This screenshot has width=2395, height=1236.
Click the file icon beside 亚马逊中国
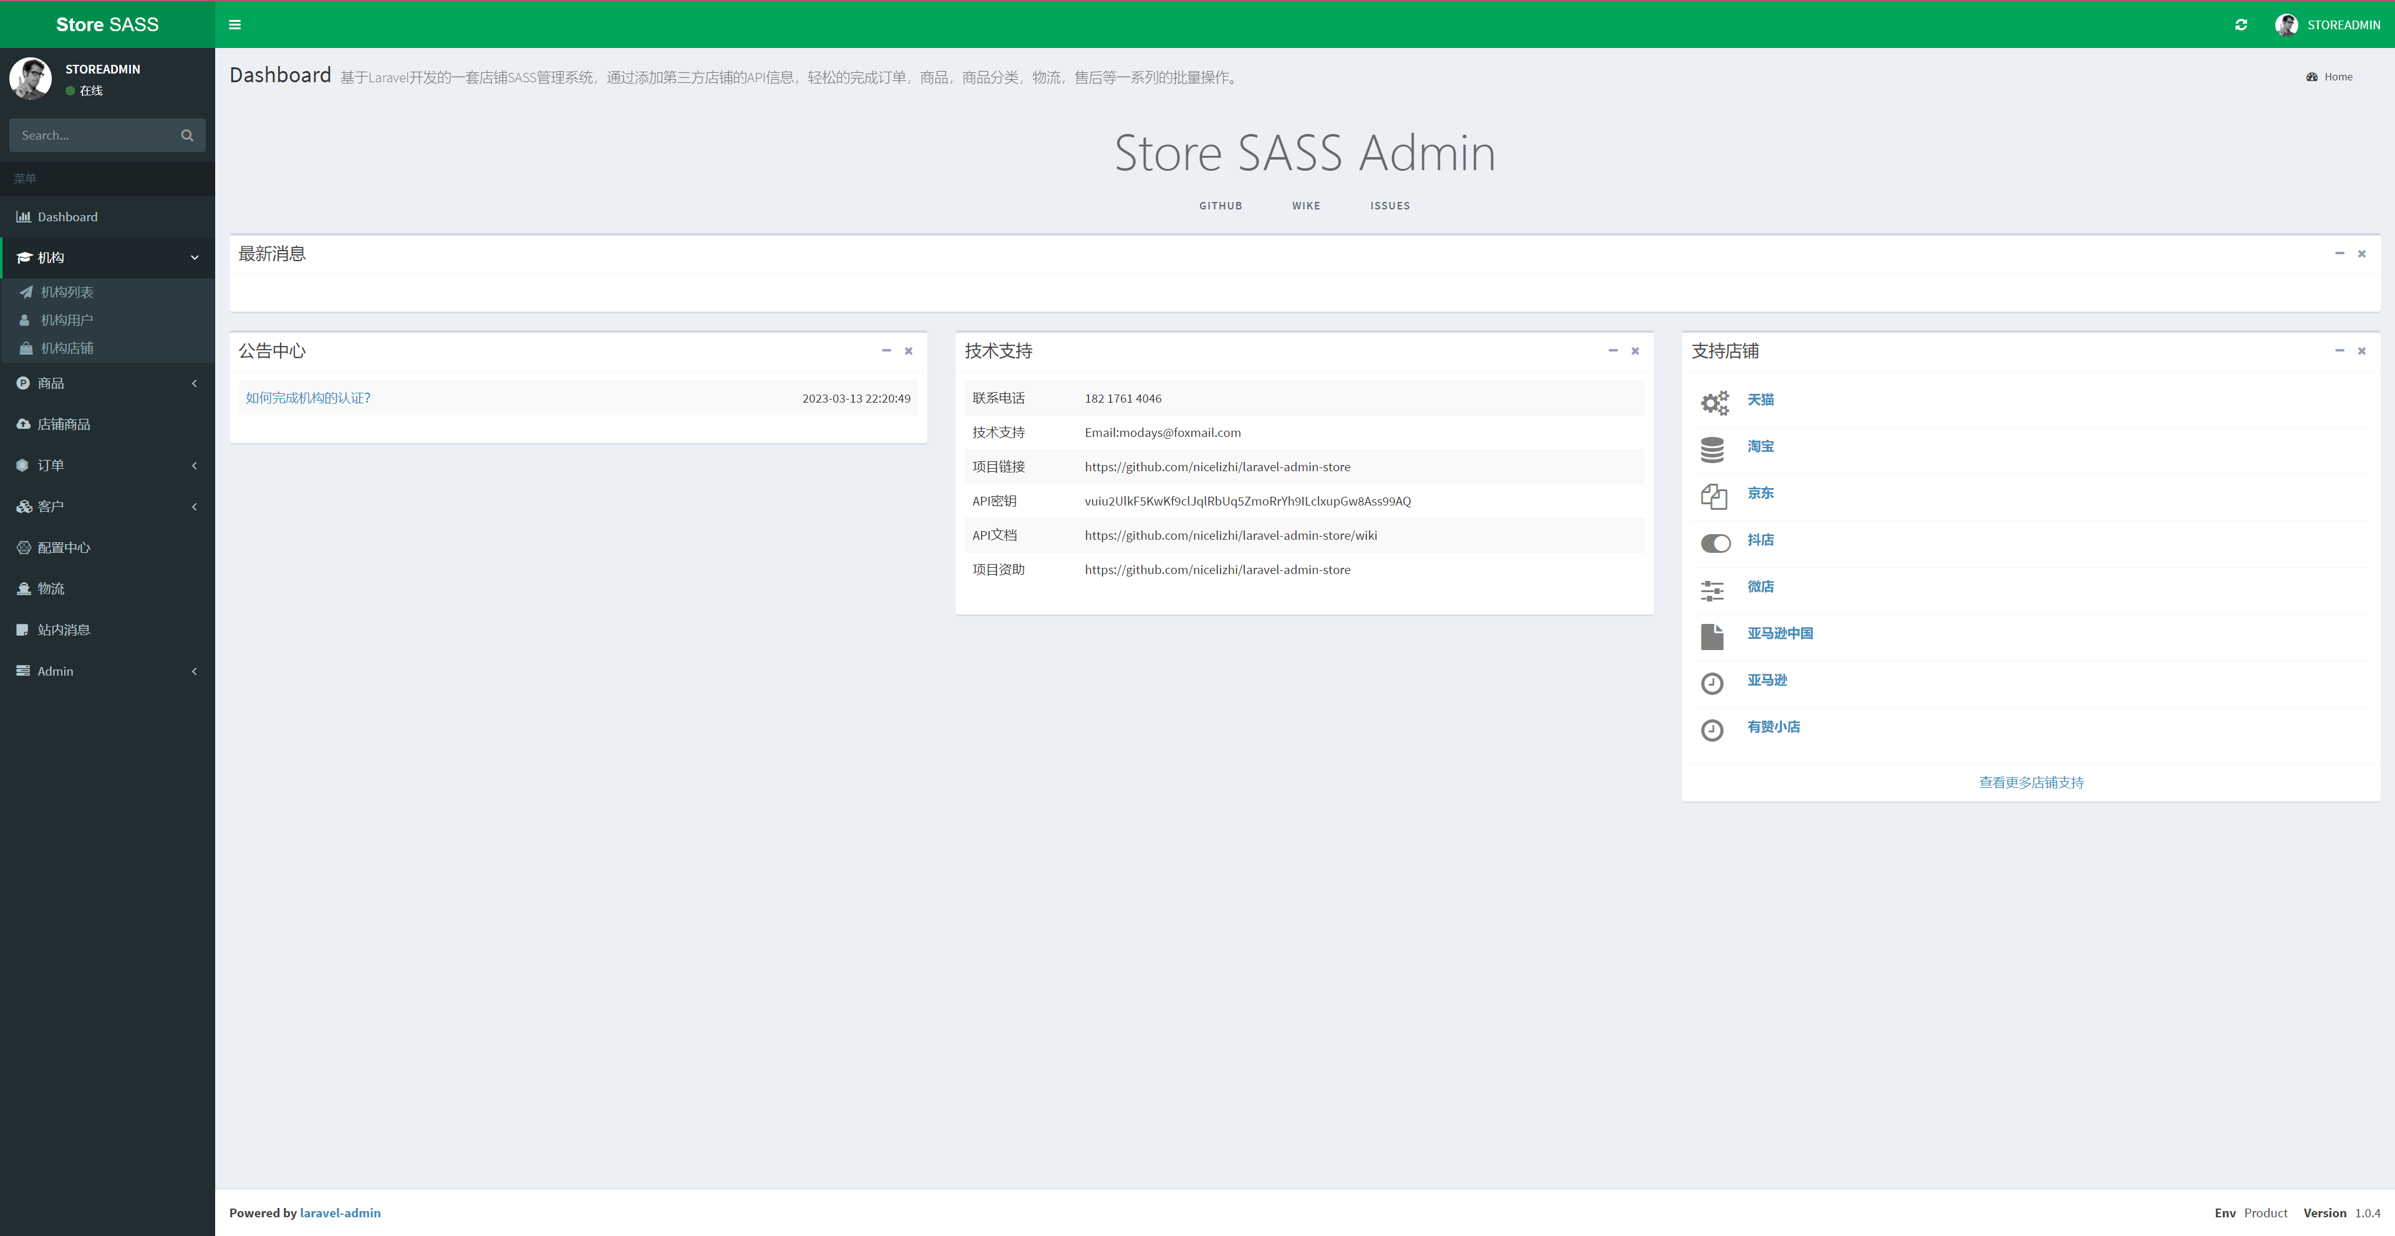pos(1711,636)
